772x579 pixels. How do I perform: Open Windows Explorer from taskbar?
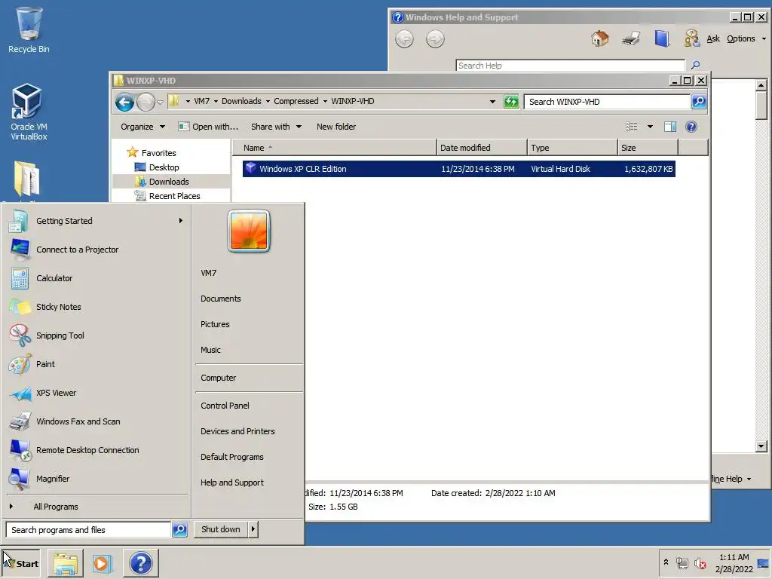pyautogui.click(x=66, y=563)
